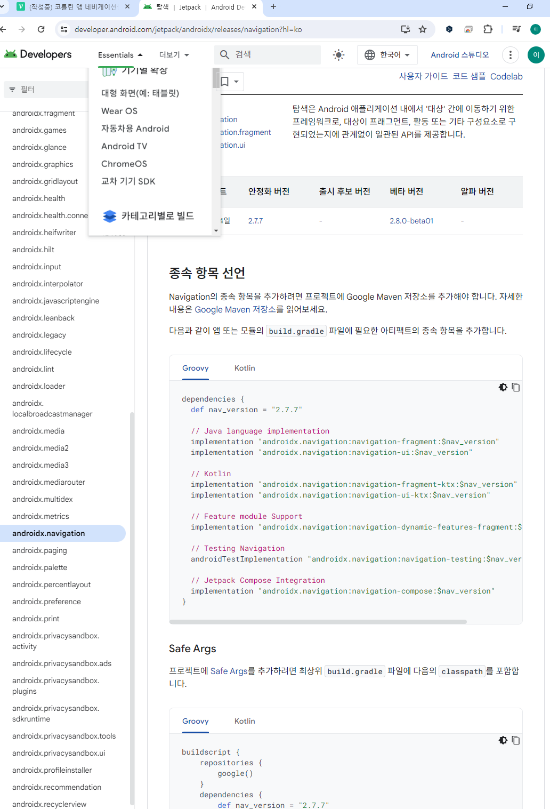The image size is (550, 809).
Task: Switch to Kotlin tab in dependencies block
Action: point(245,368)
